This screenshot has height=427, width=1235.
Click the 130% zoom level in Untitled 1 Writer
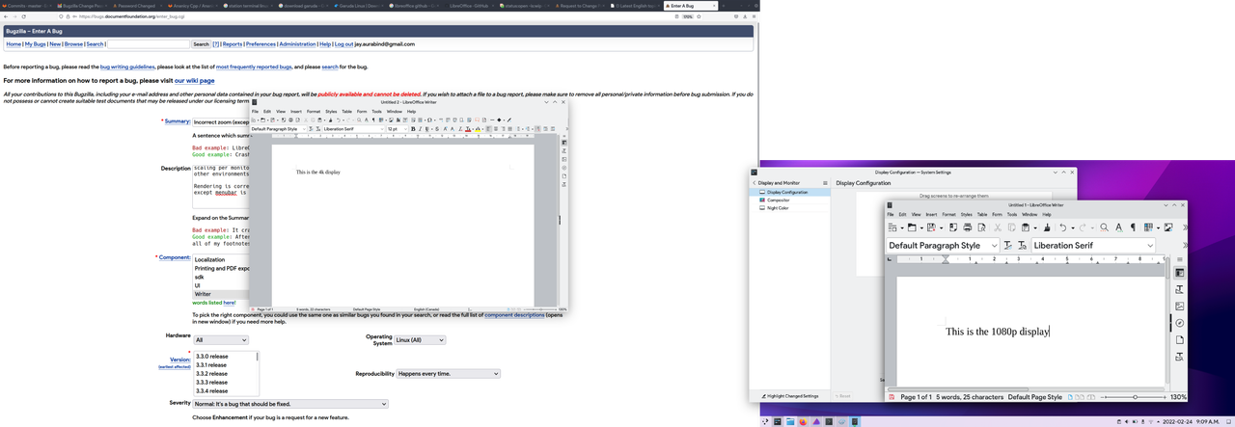(x=1178, y=397)
